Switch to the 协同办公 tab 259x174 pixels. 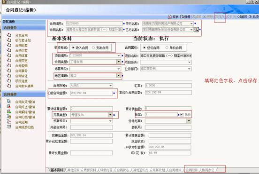(x=208, y=170)
